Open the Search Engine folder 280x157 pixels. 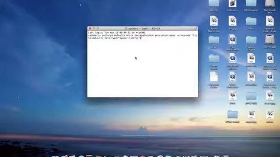click(251, 40)
